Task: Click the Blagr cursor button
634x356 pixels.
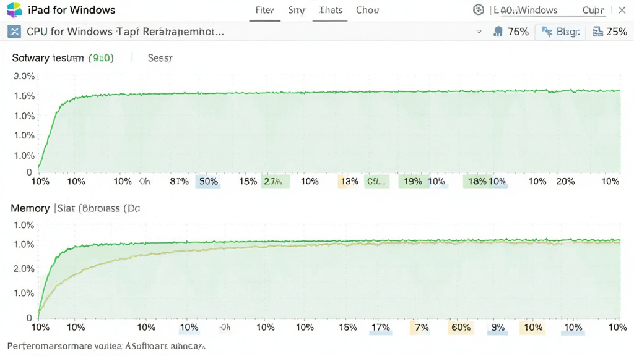Action: click(560, 32)
